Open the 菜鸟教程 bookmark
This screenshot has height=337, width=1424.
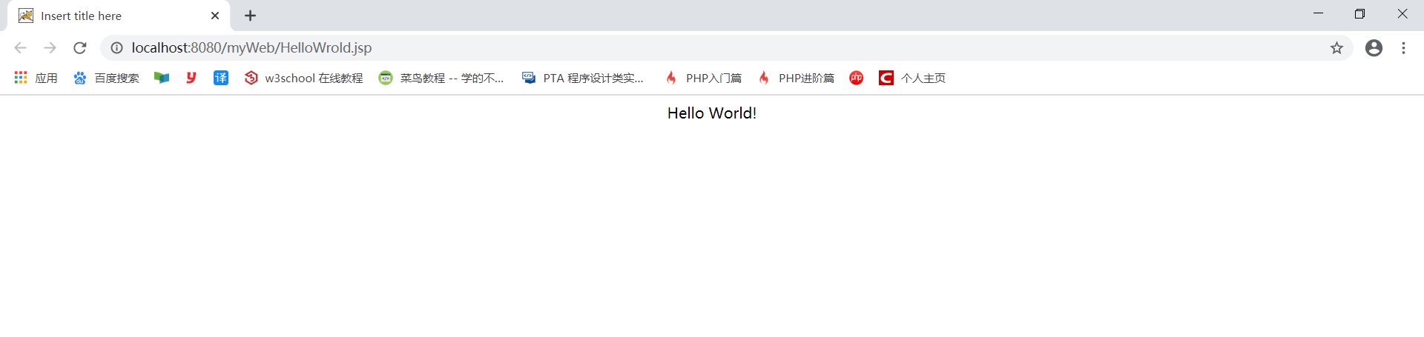click(441, 78)
